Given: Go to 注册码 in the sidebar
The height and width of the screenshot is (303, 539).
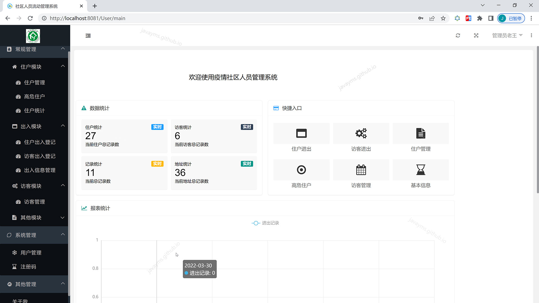Looking at the screenshot, I should (x=28, y=267).
